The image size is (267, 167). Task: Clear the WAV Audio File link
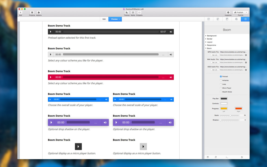click(246, 62)
